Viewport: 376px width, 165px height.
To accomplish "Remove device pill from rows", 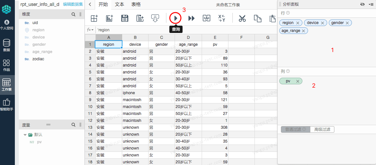I will 323,23.
